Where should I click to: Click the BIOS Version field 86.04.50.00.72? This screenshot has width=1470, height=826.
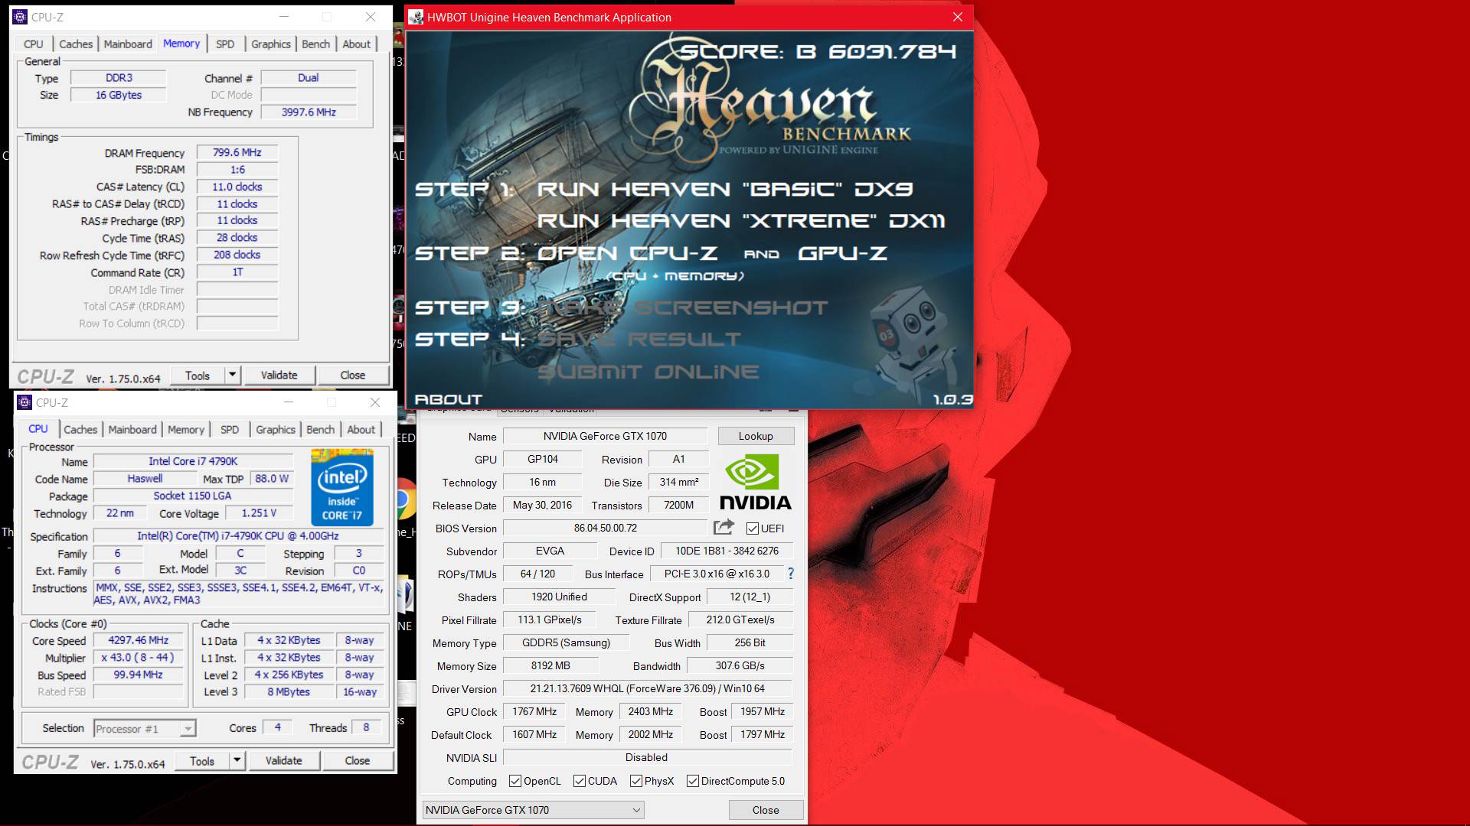tap(605, 528)
